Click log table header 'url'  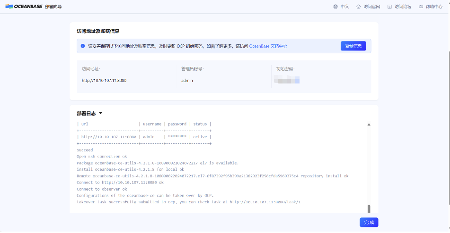pos(85,124)
